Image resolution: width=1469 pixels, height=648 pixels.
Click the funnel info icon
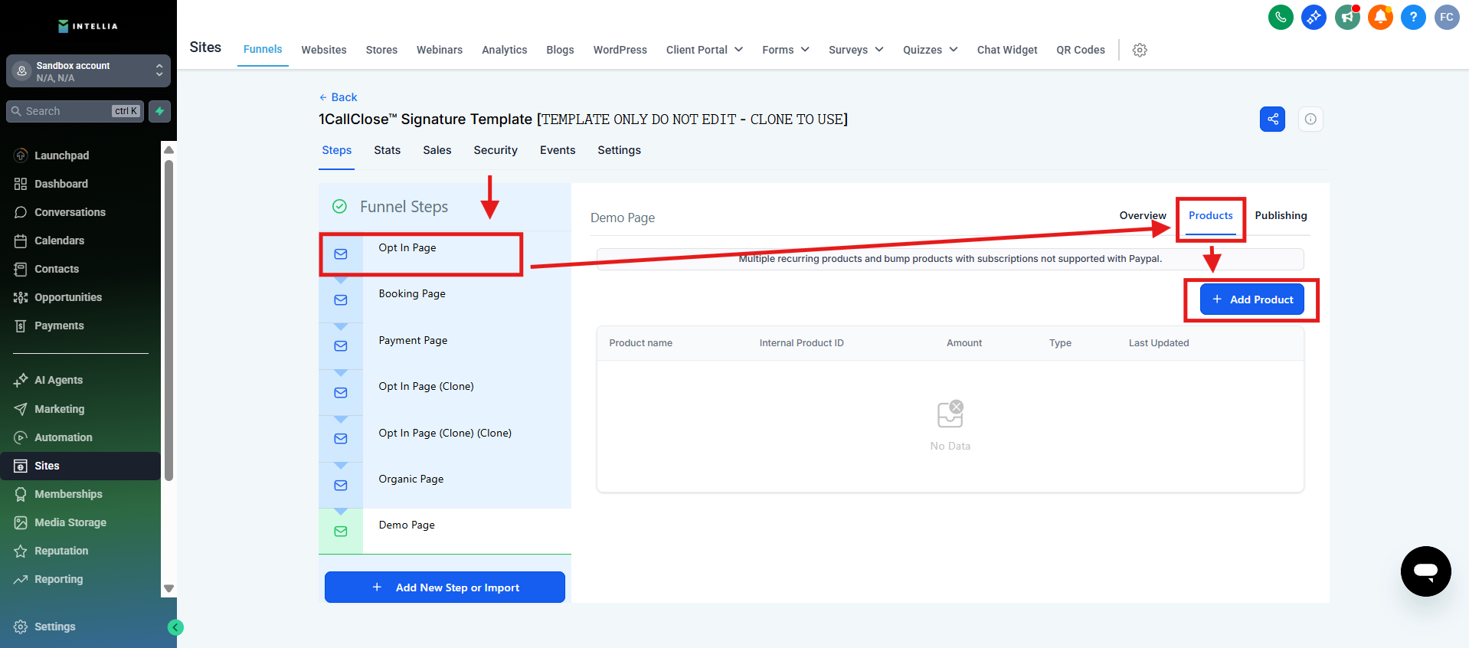click(x=1310, y=119)
